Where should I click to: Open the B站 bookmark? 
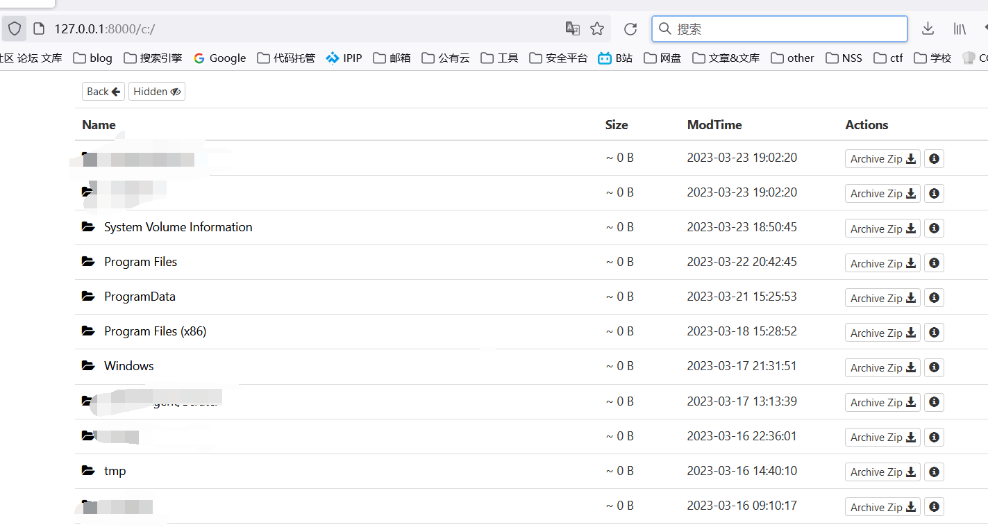click(616, 58)
